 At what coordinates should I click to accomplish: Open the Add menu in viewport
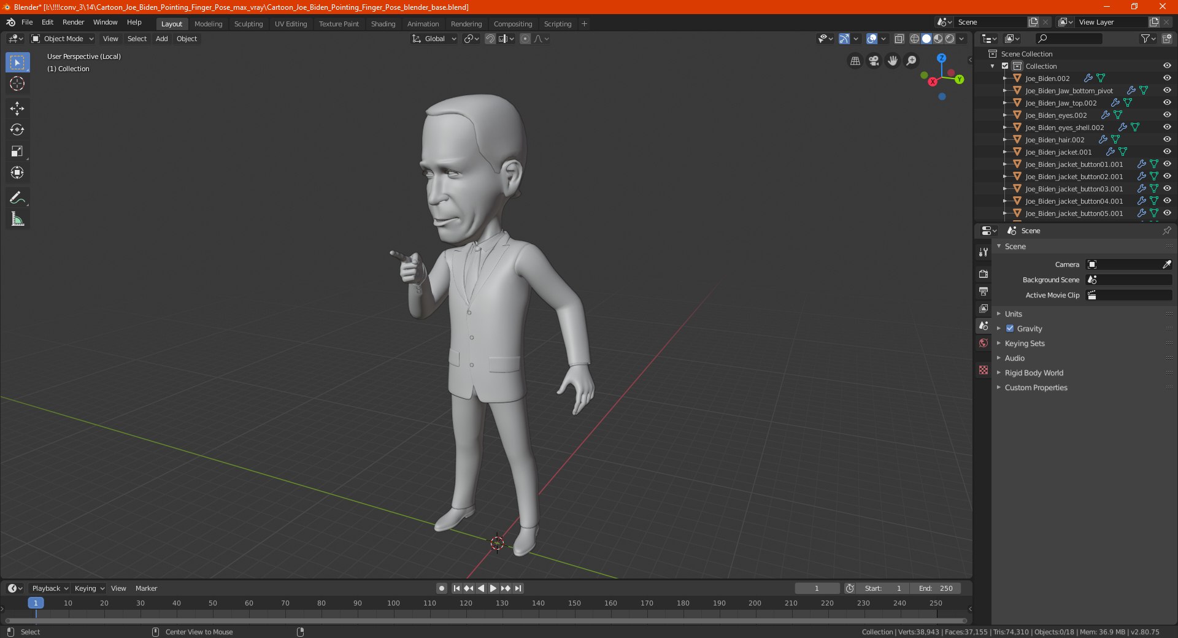pyautogui.click(x=161, y=39)
